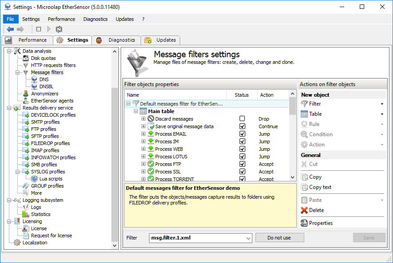This screenshot has height=263, width=393.
Task: Toggle the Process IM status checkbox
Action: coord(242,141)
